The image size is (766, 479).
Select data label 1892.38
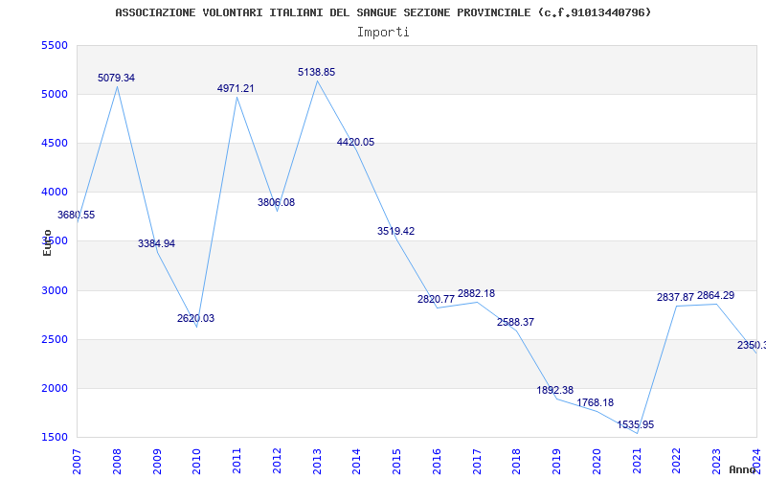click(555, 390)
